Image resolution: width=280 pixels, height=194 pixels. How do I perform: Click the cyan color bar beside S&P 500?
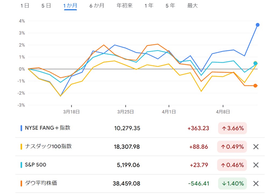(x=22, y=165)
